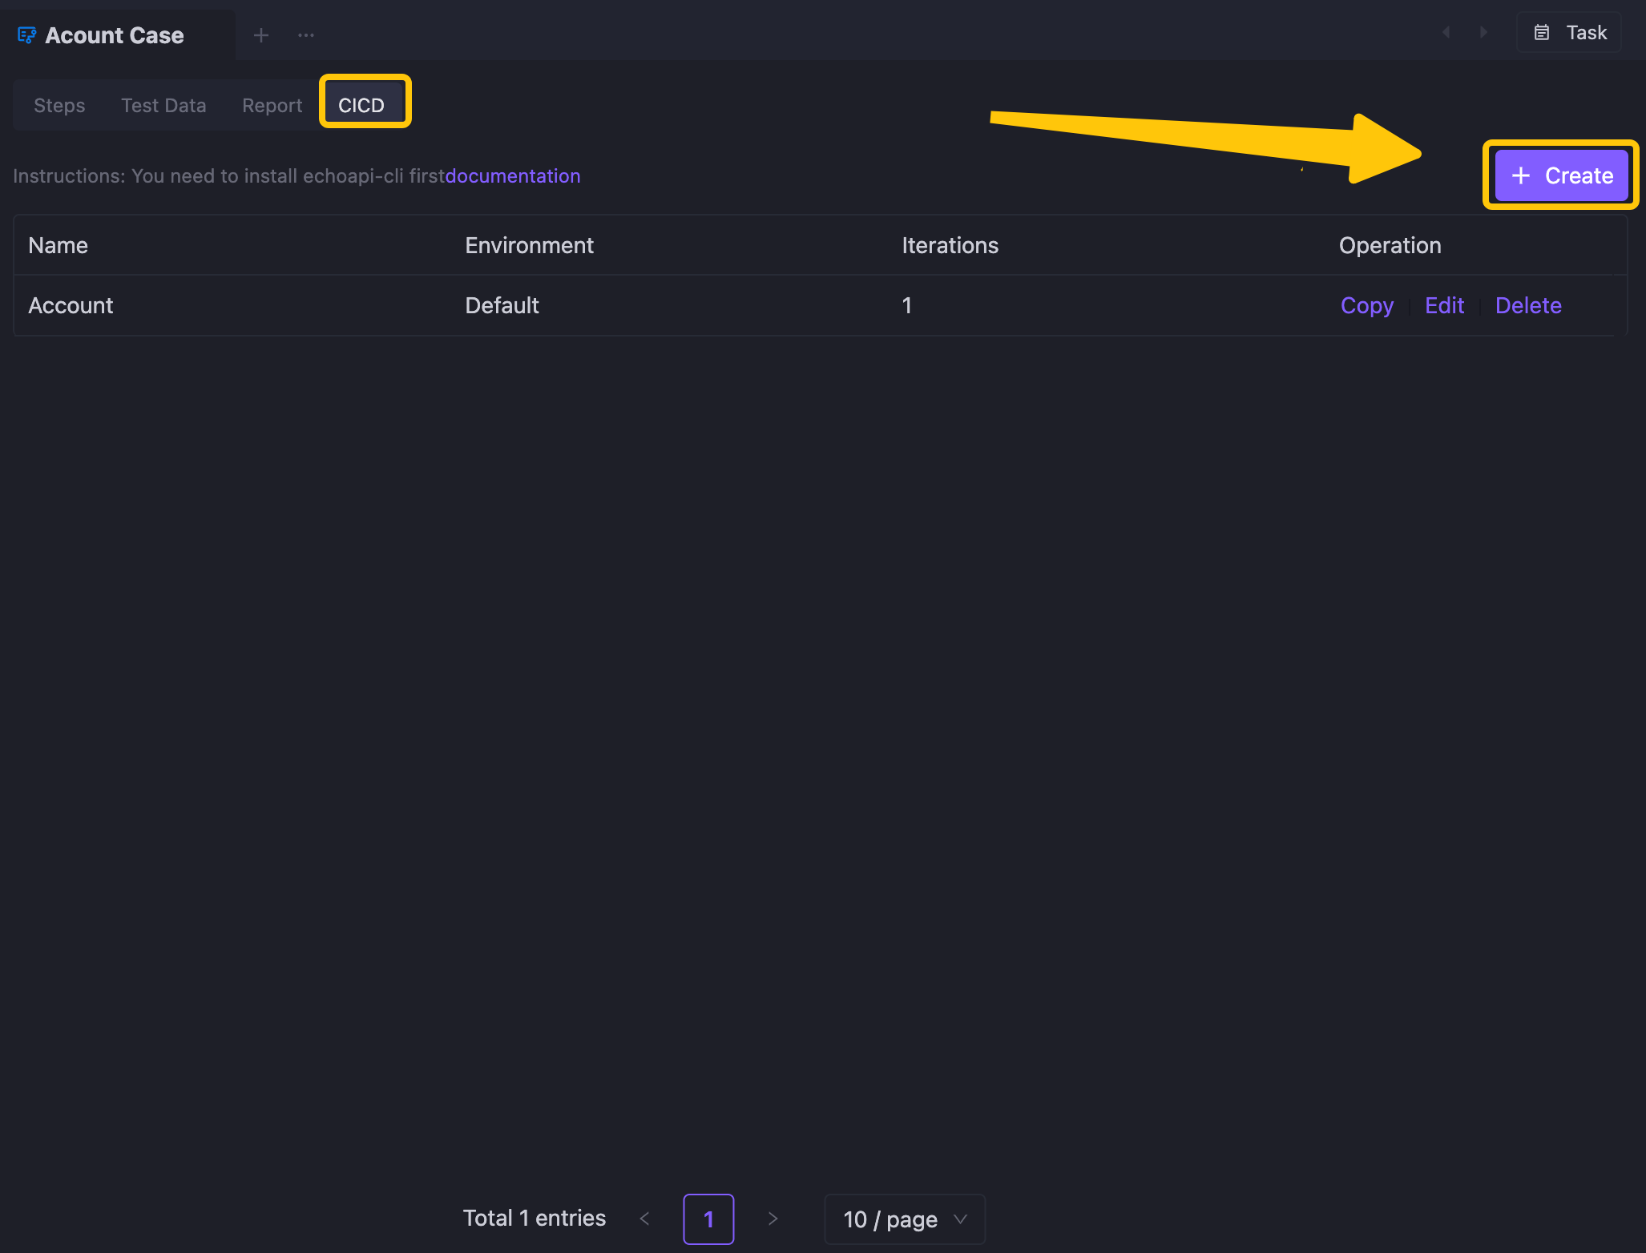Click the CICD tab
Viewport: 1646px width, 1253px height.
coord(362,104)
